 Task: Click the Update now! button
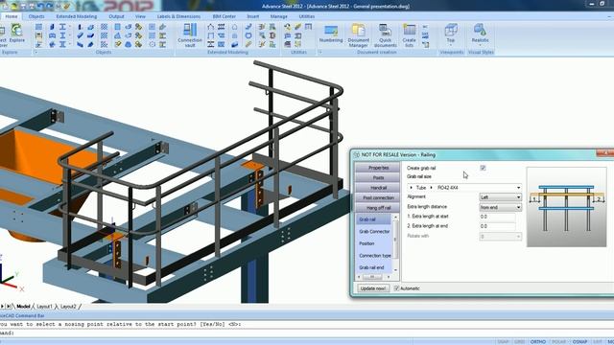pyautogui.click(x=373, y=288)
